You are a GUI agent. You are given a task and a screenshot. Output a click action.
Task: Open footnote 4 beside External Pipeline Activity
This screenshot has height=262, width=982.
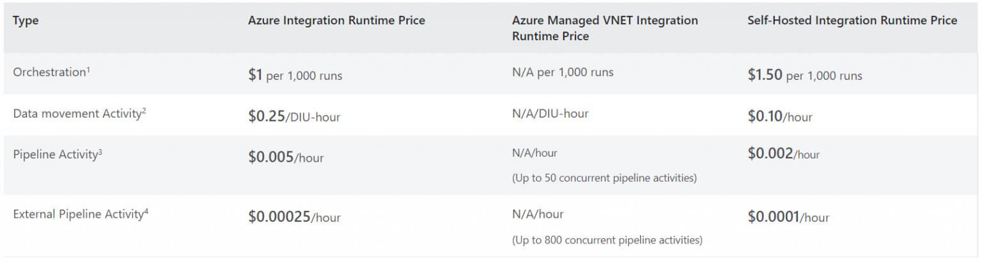point(146,211)
